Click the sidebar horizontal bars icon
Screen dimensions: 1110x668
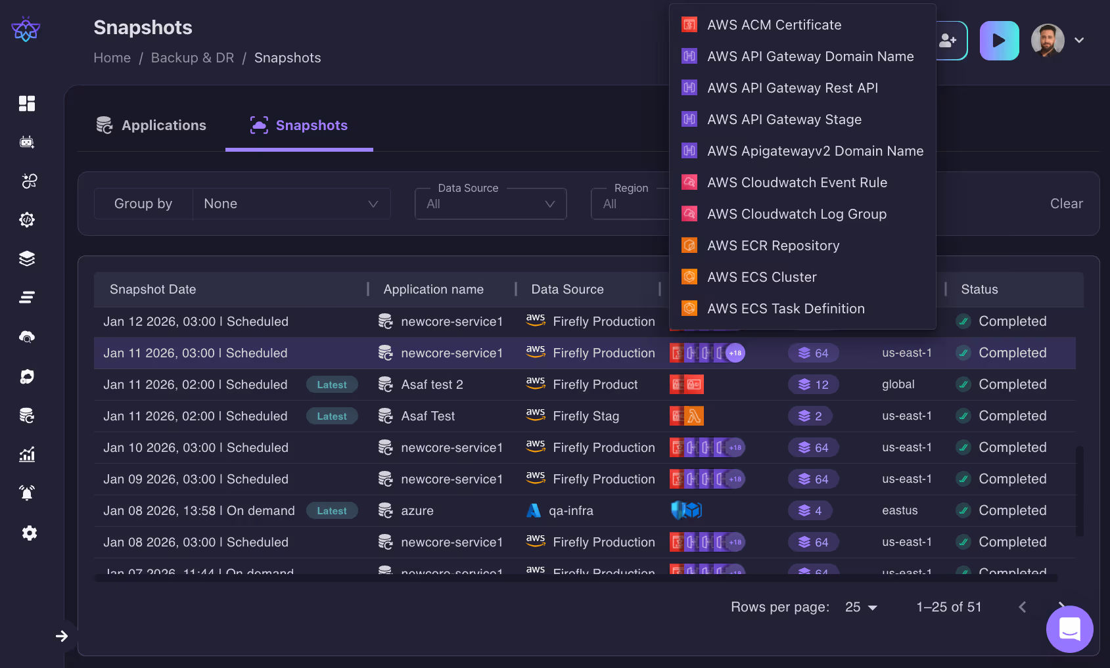27,298
